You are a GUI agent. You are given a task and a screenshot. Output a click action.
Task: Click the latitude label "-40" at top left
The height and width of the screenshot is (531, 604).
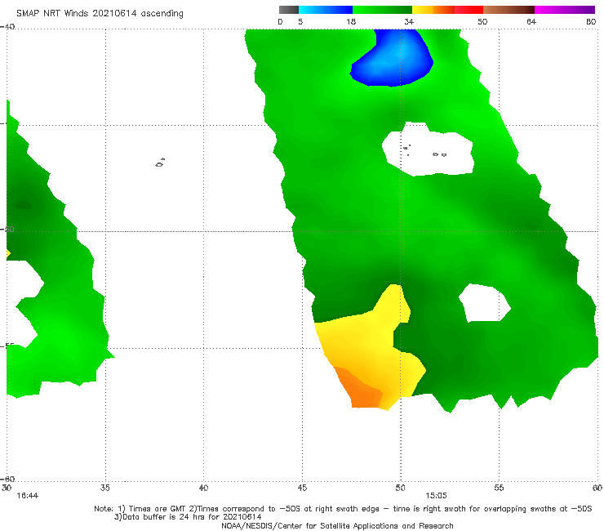[7, 27]
